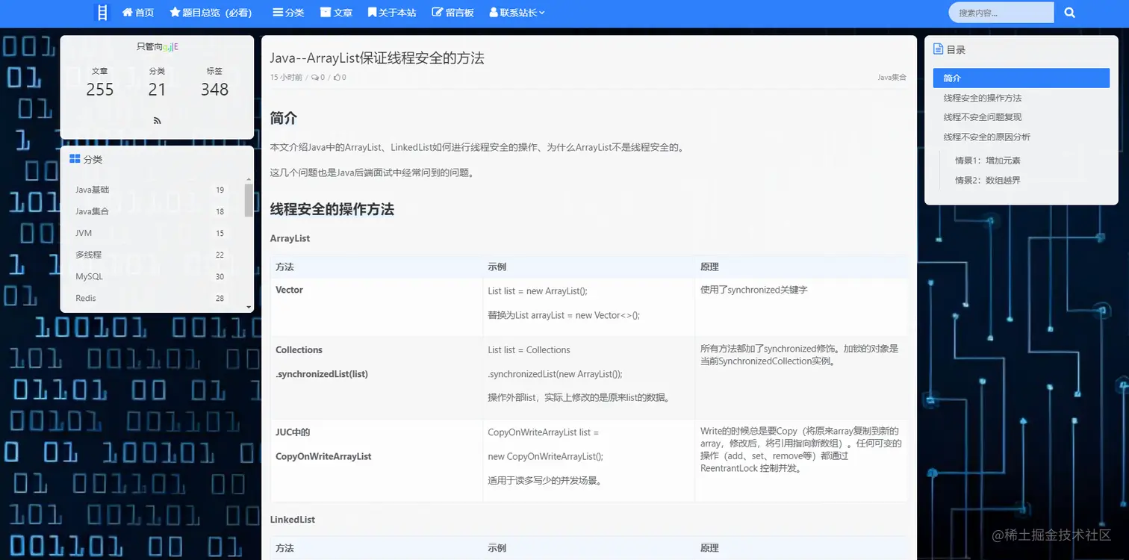The image size is (1129, 560).
Task: Open JVM category
Action: [x=84, y=233]
